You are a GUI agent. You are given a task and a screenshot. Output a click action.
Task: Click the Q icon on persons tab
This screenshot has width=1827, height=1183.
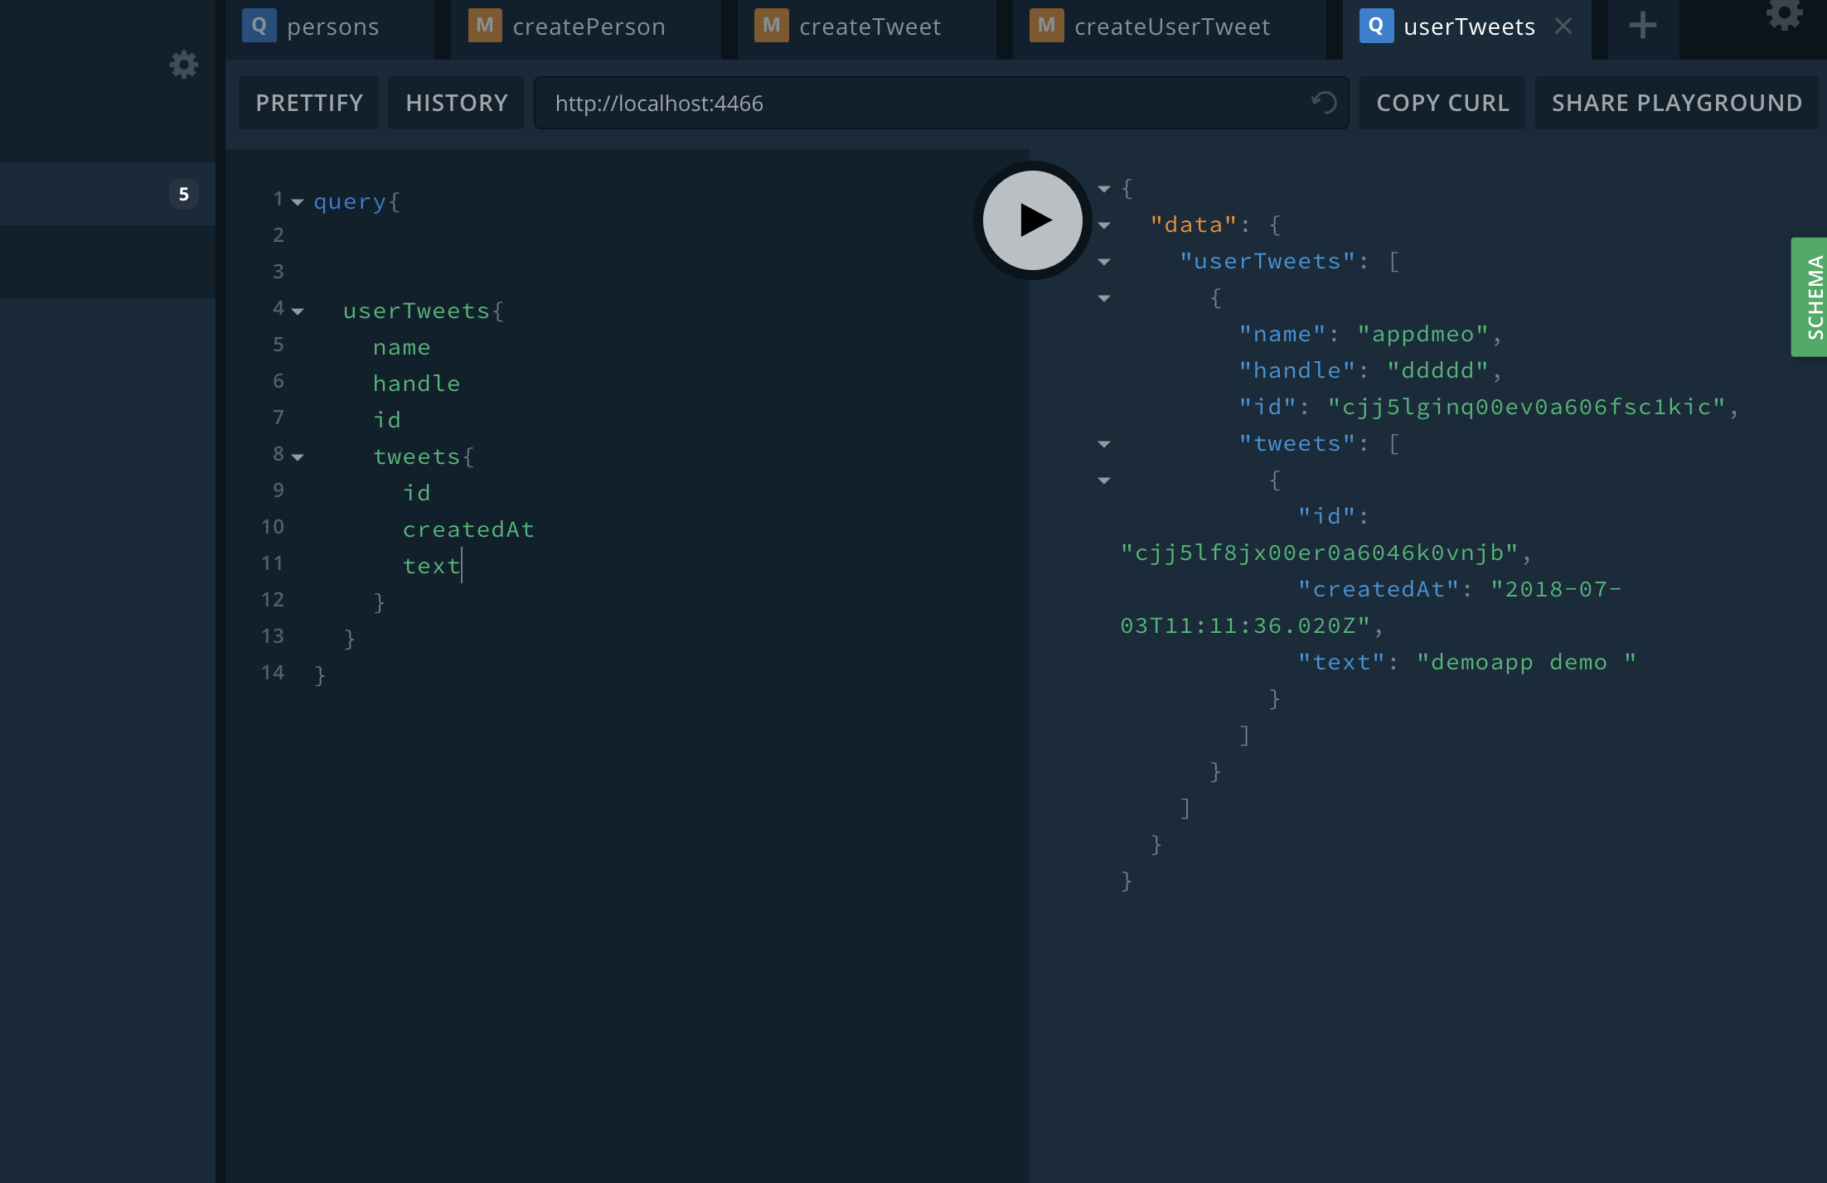[259, 26]
